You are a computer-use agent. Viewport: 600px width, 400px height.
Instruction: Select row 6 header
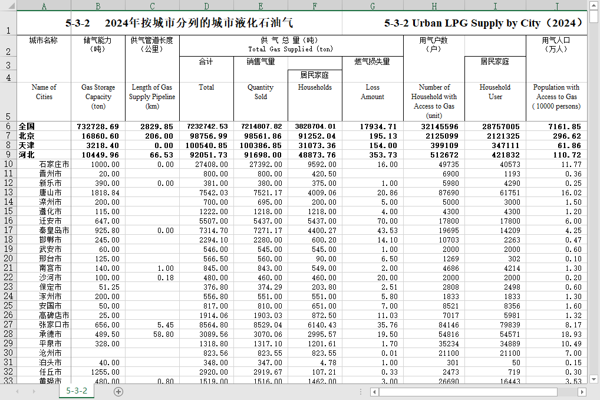(8, 126)
